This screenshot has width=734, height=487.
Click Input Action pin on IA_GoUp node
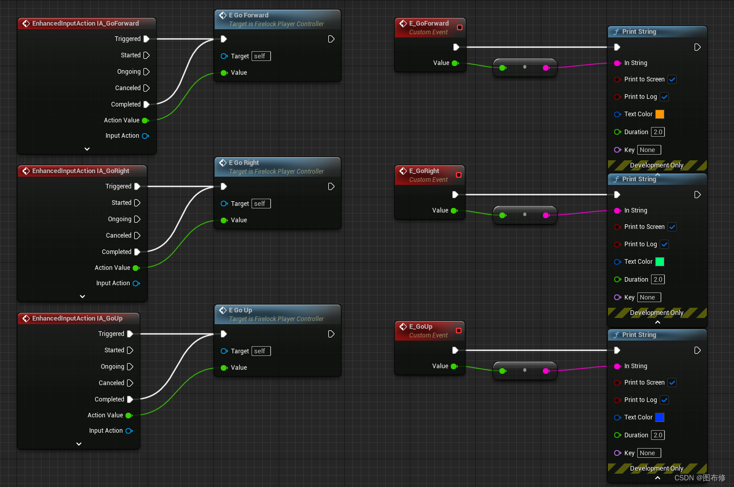129,431
